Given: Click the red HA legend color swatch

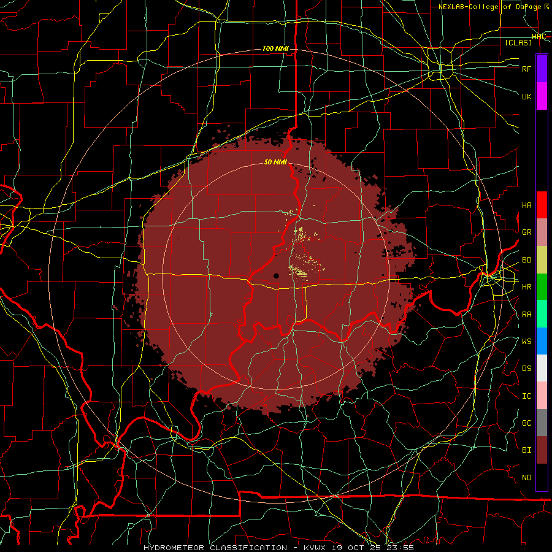Looking at the screenshot, I should tap(542, 205).
